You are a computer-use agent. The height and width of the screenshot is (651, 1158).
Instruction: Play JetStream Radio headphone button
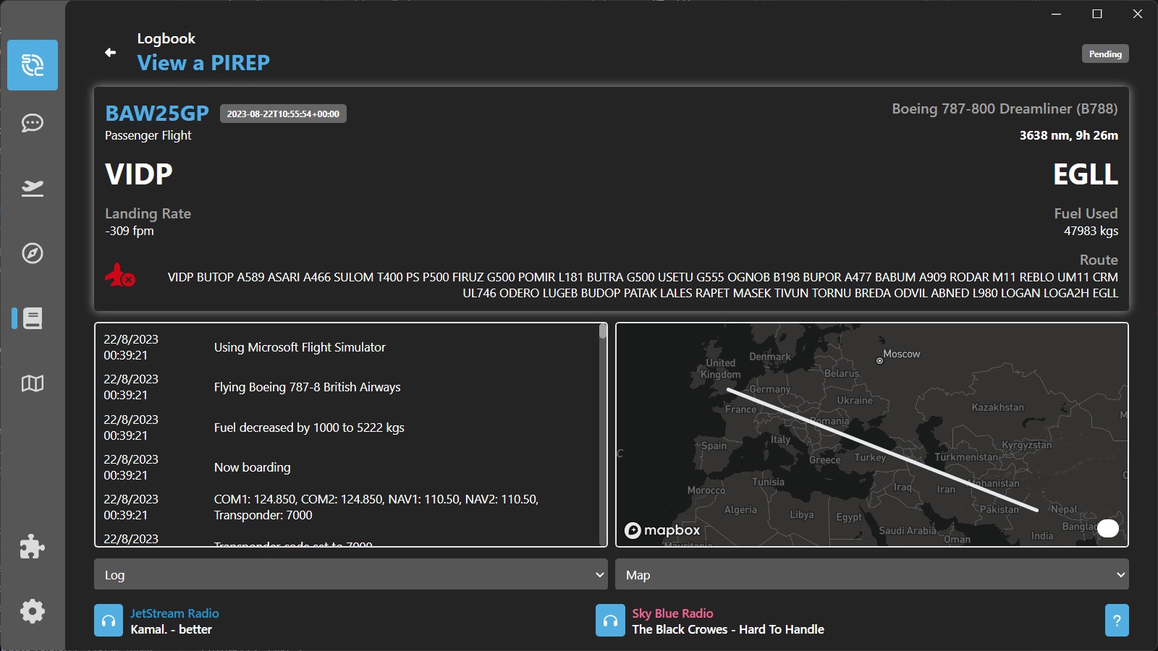click(109, 621)
